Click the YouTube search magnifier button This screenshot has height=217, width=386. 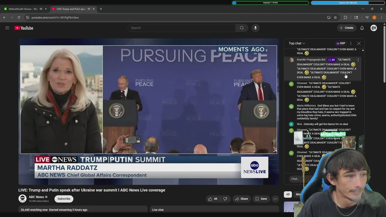pyautogui.click(x=242, y=28)
